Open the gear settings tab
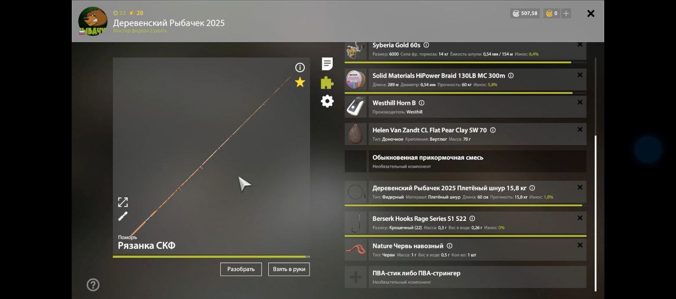Image resolution: width=676 pixels, height=299 pixels. (x=327, y=101)
